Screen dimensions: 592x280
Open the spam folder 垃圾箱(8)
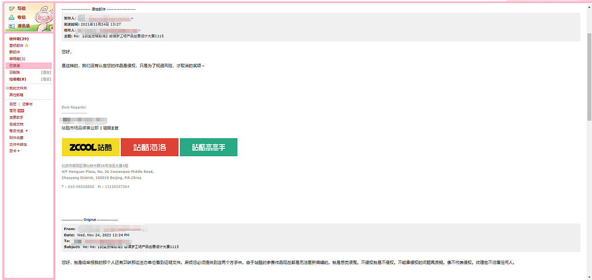coord(18,79)
